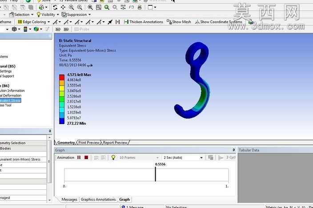Click the details panel scroll-up arrow
The width and height of the screenshot is (313, 208).
[x=49, y=137]
